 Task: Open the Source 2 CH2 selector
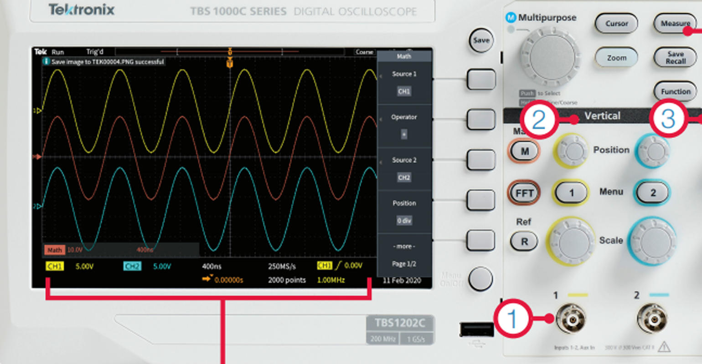coord(403,168)
